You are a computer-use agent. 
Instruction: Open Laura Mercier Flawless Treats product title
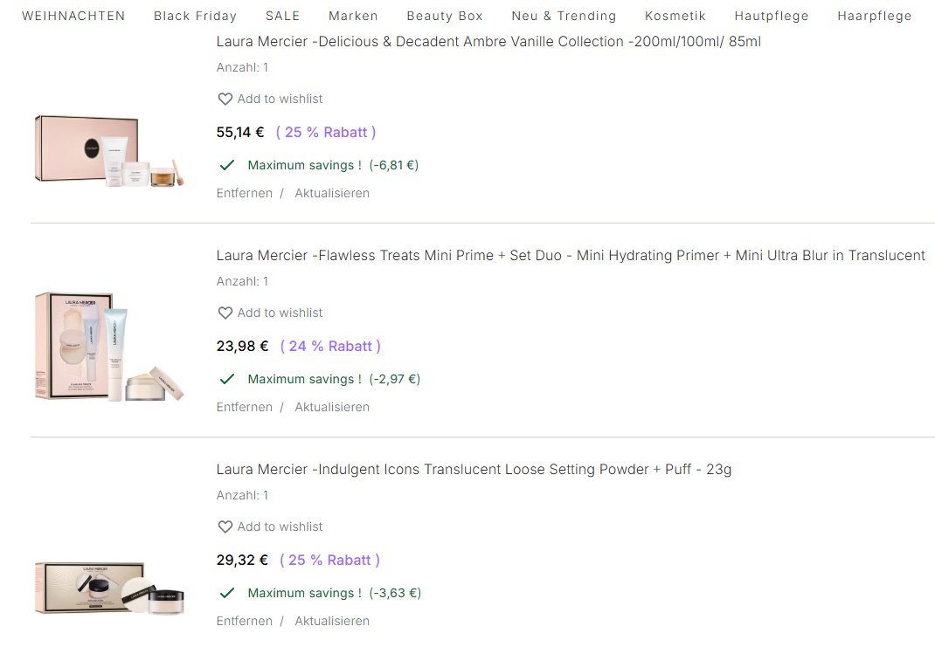click(x=571, y=256)
